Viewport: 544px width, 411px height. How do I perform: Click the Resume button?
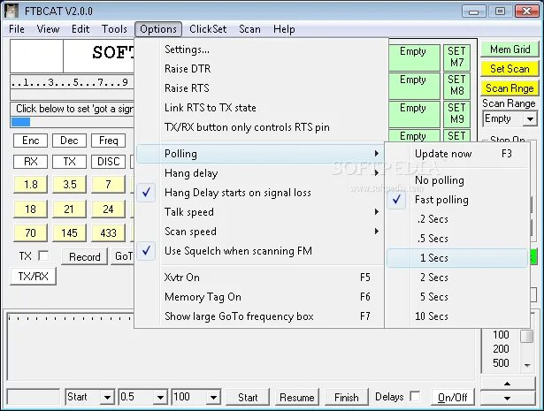point(297,397)
